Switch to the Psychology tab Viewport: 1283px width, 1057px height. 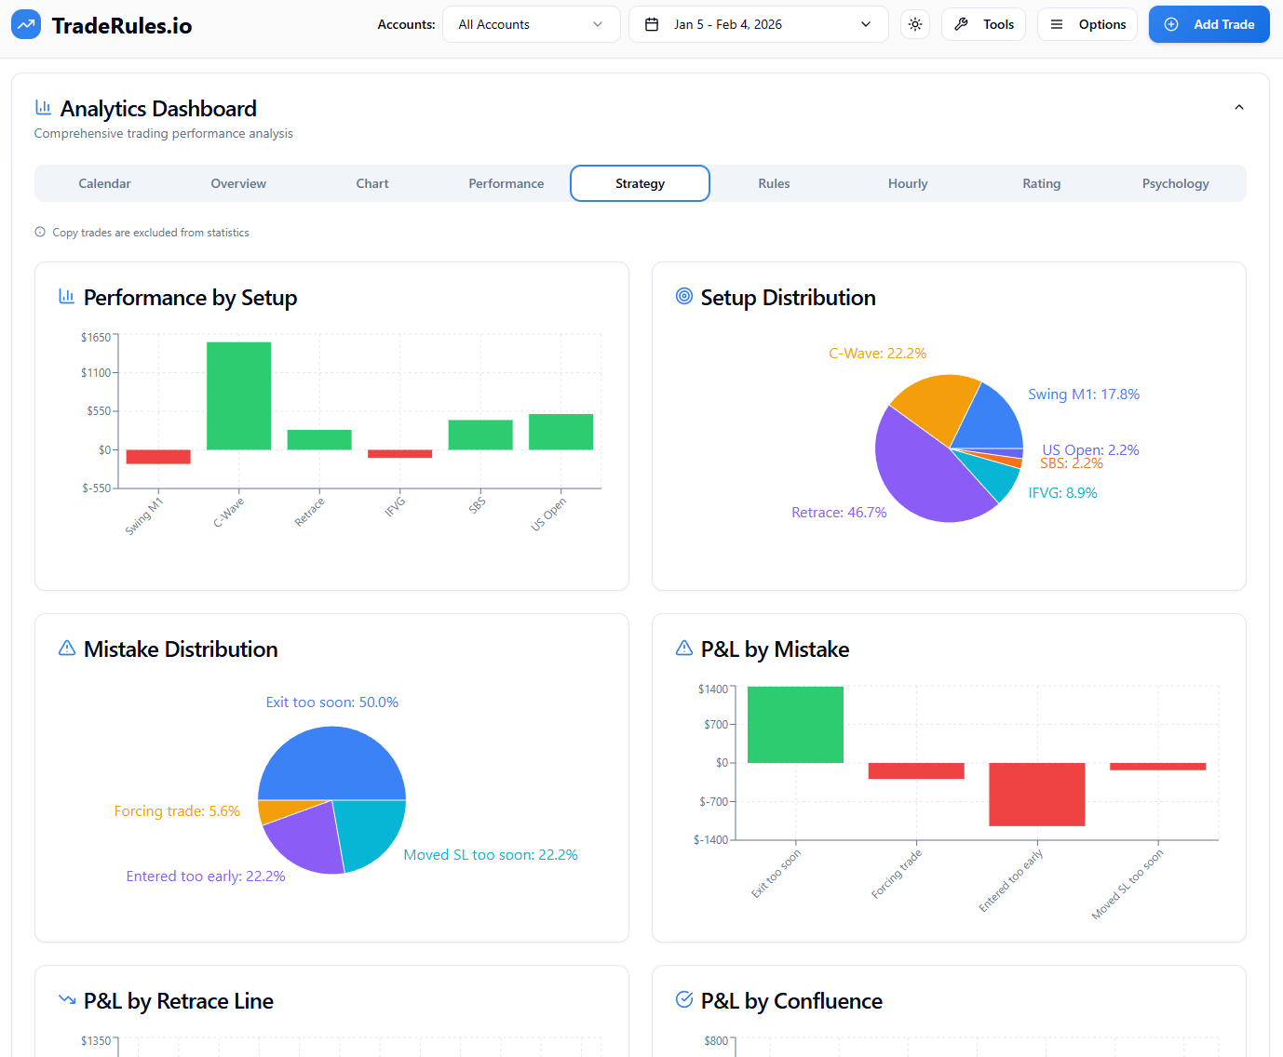click(x=1176, y=183)
